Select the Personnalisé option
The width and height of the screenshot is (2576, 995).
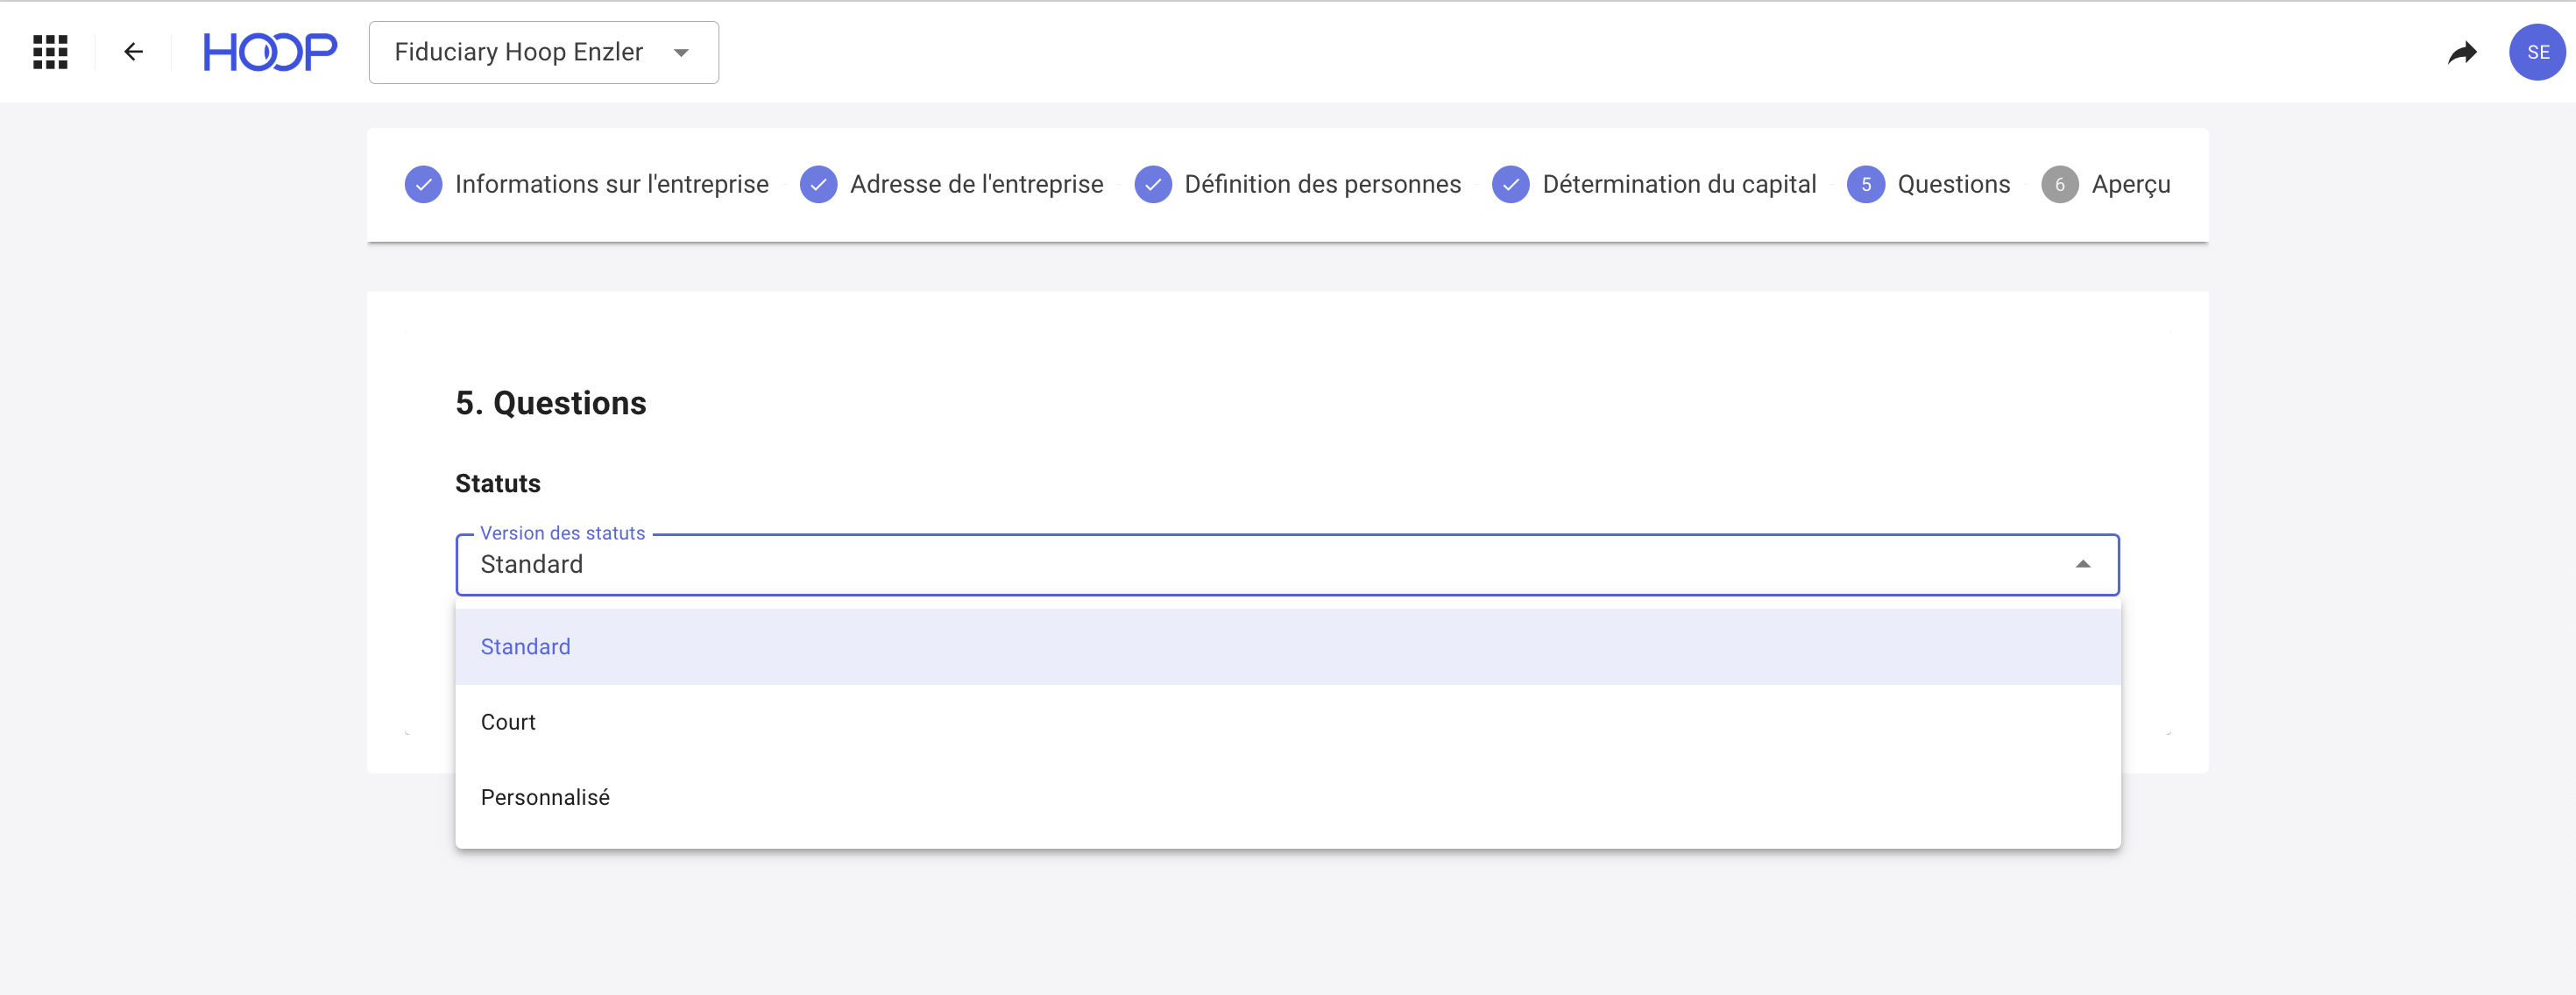pyautogui.click(x=545, y=797)
